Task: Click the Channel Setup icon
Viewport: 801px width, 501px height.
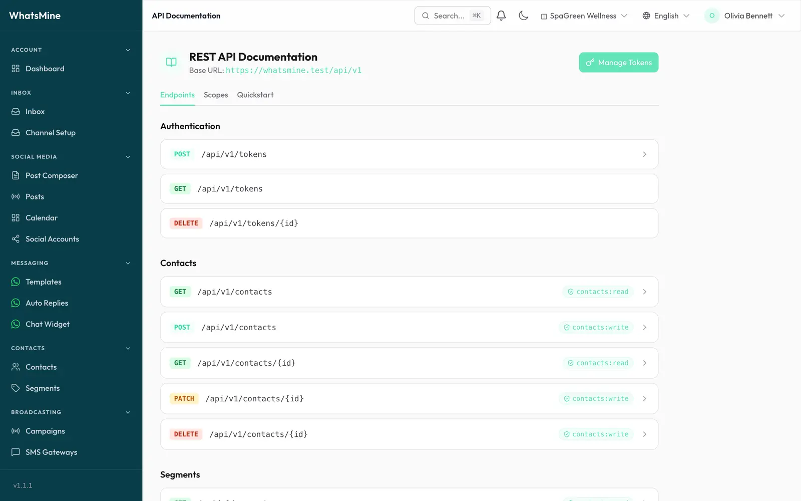Action: pos(16,133)
